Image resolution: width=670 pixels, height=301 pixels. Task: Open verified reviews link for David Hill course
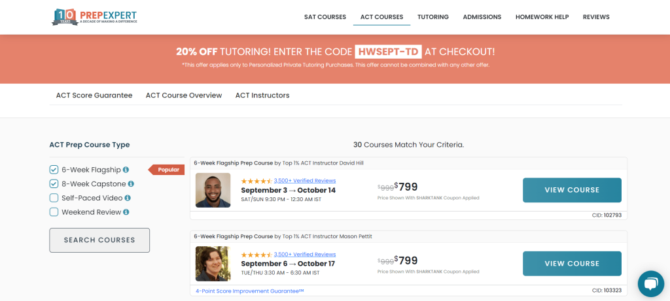[305, 181]
